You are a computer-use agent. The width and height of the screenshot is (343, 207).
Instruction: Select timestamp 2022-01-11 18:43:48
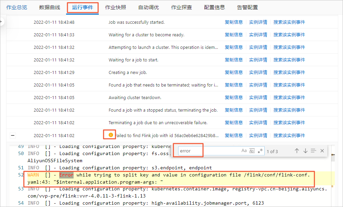pyautogui.click(x=54, y=22)
